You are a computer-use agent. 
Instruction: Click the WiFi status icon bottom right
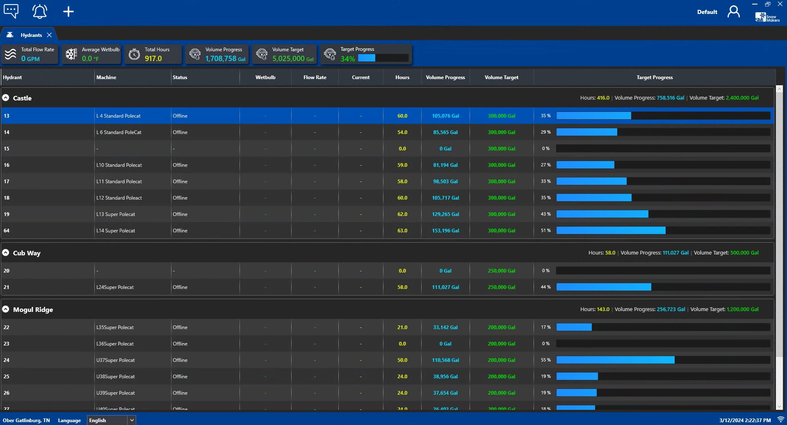(x=780, y=420)
